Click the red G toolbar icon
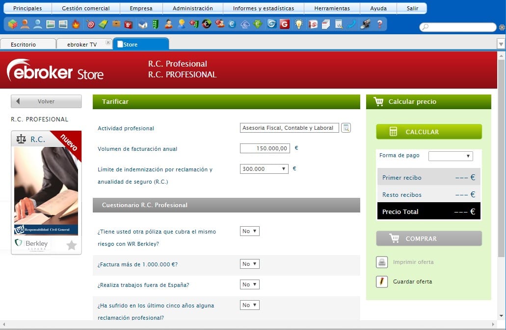 click(x=285, y=24)
